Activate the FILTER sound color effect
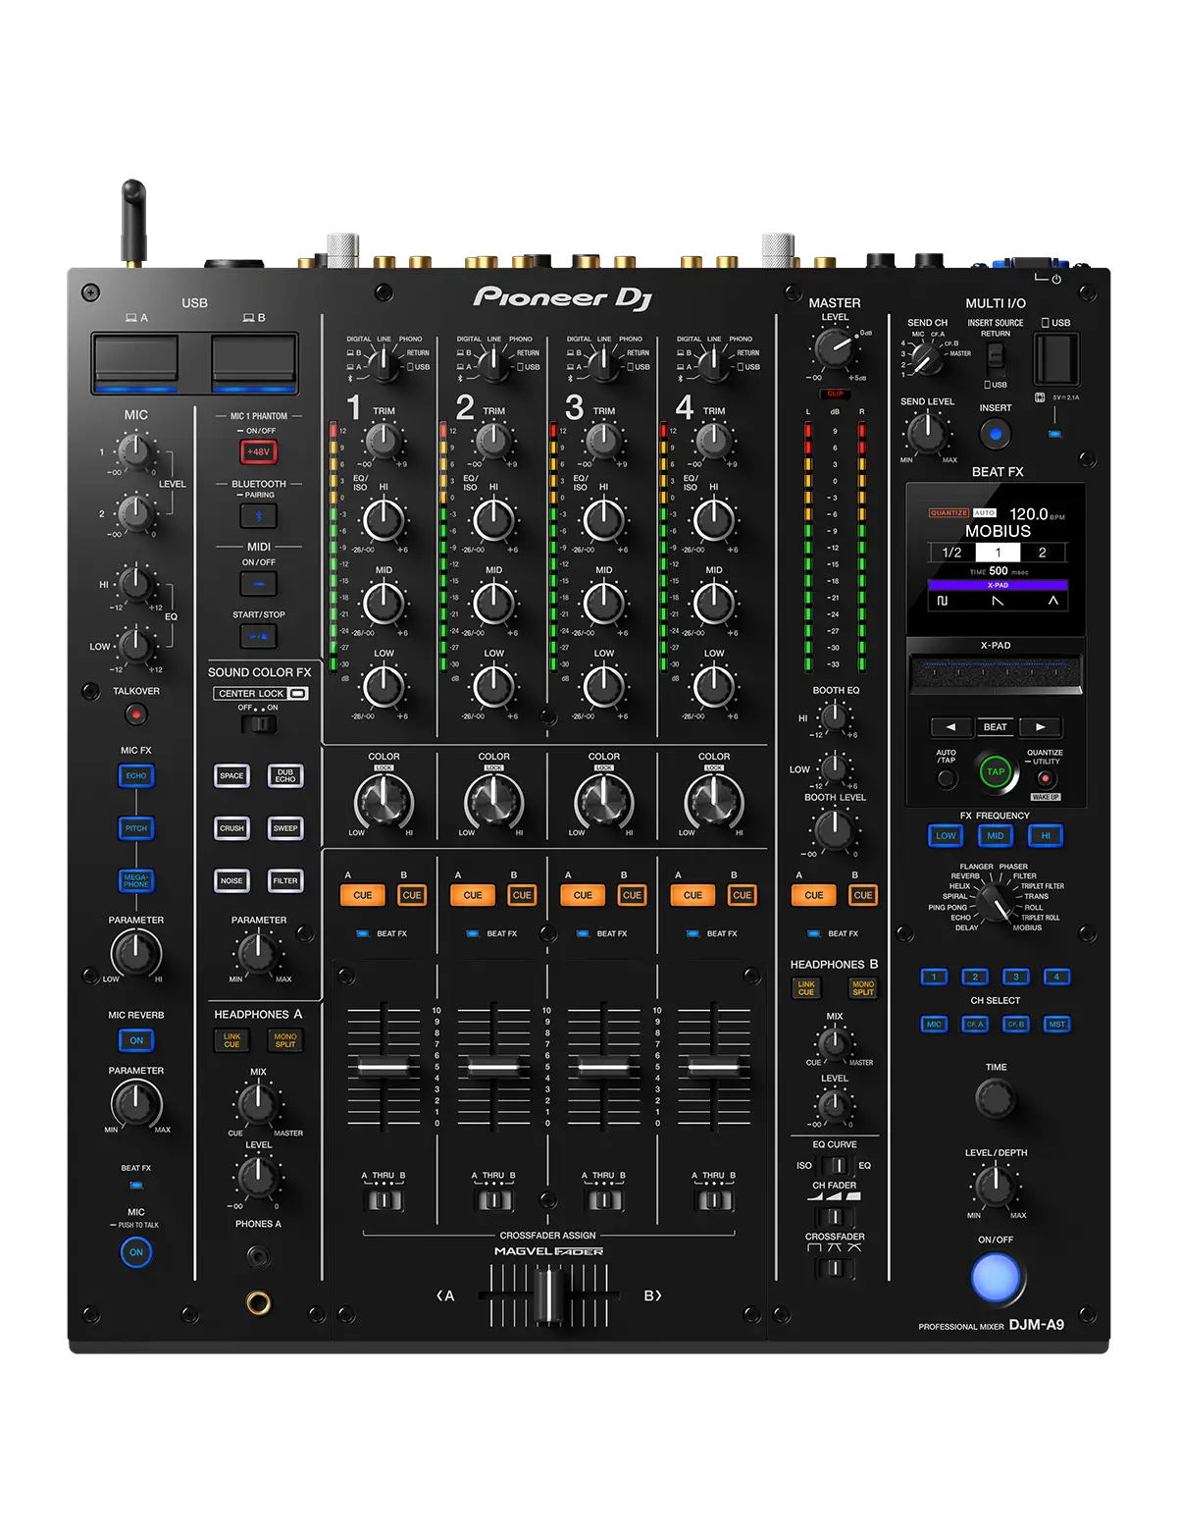The image size is (1179, 1533). click(x=285, y=880)
